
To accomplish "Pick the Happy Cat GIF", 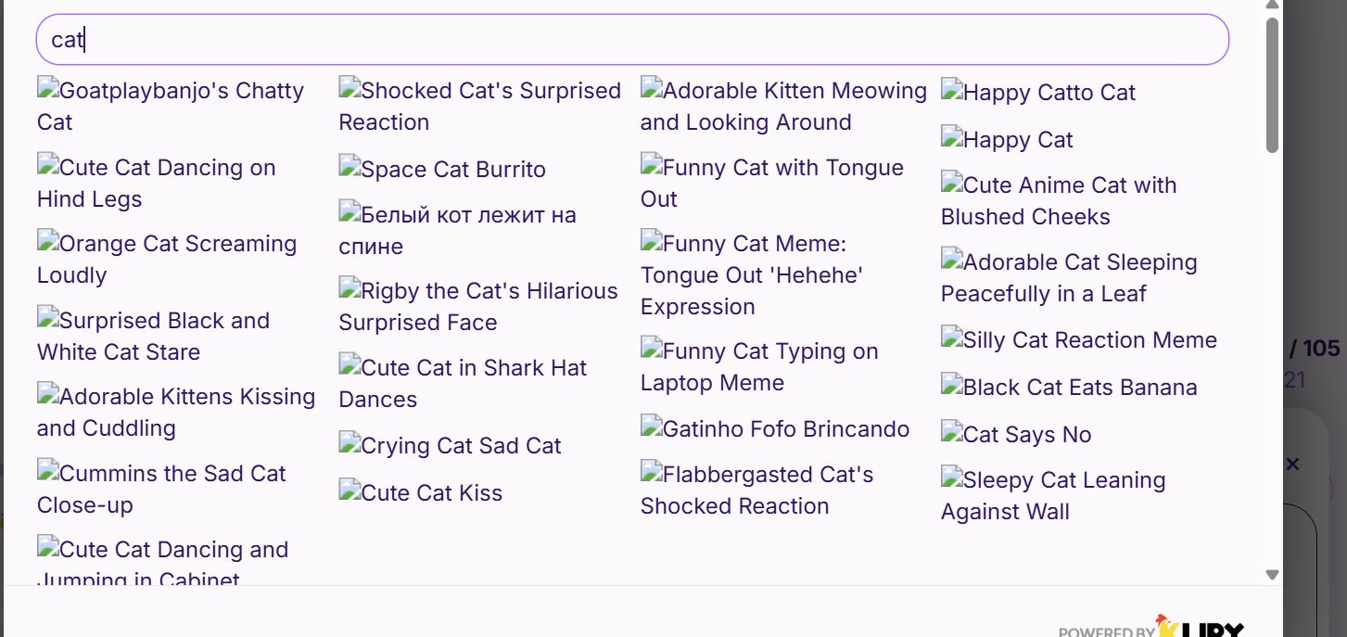I will tap(1007, 139).
